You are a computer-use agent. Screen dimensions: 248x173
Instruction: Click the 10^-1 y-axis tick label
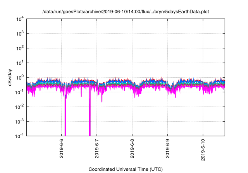click(19, 92)
